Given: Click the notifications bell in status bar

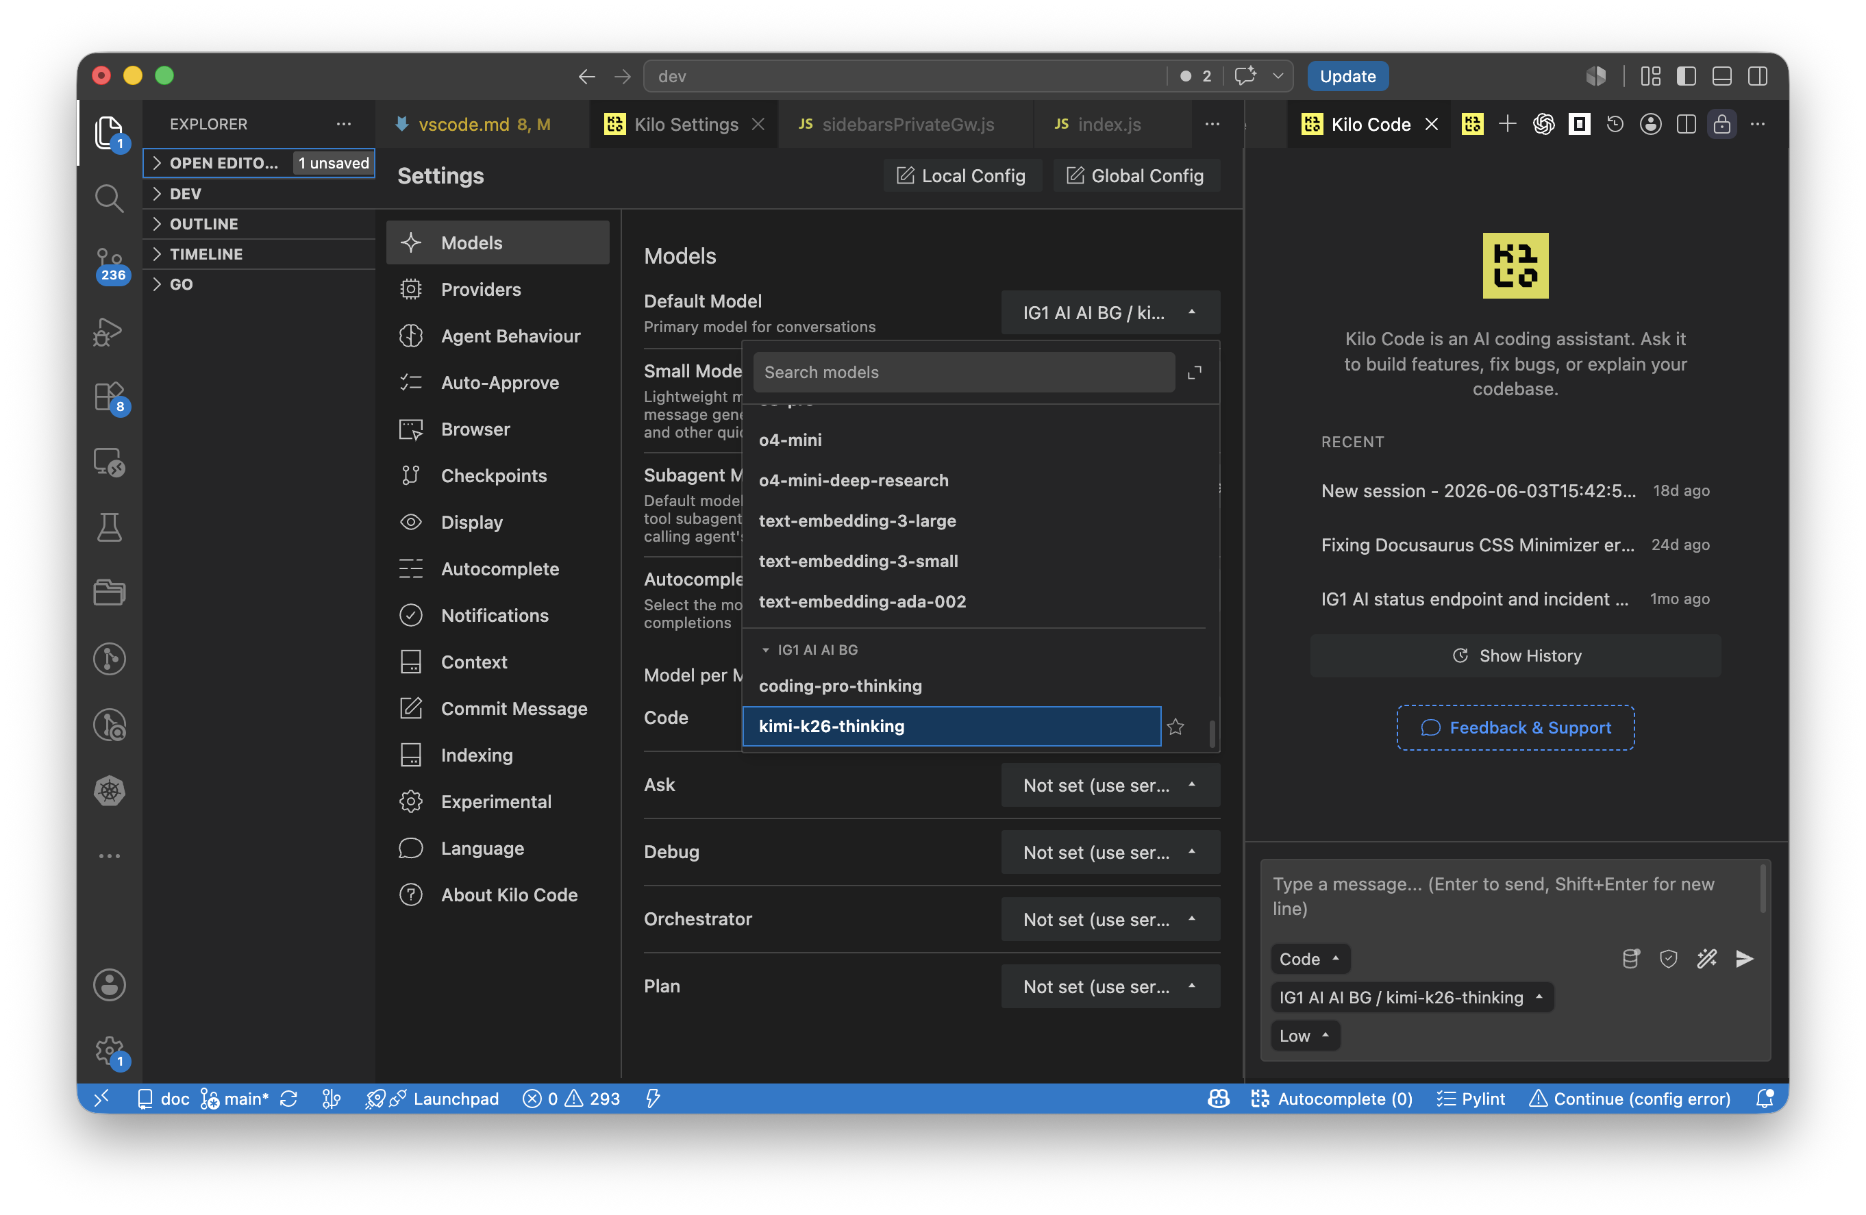Looking at the screenshot, I should (x=1764, y=1098).
